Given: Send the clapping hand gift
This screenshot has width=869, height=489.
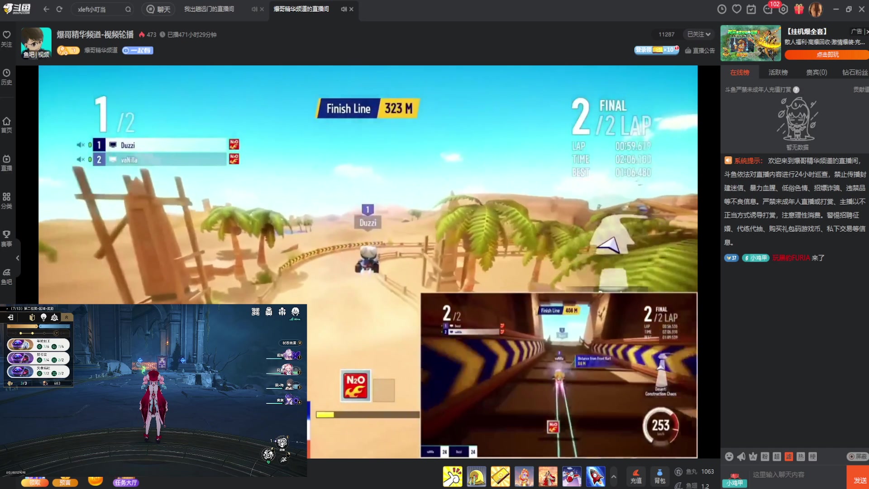Looking at the screenshot, I should point(453,477).
